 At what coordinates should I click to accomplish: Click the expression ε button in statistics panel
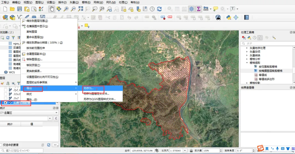(56, 118)
